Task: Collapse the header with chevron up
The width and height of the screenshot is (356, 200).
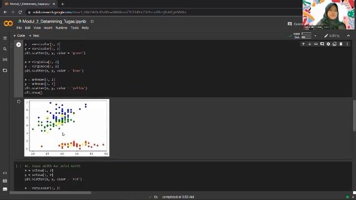Action: (348, 36)
